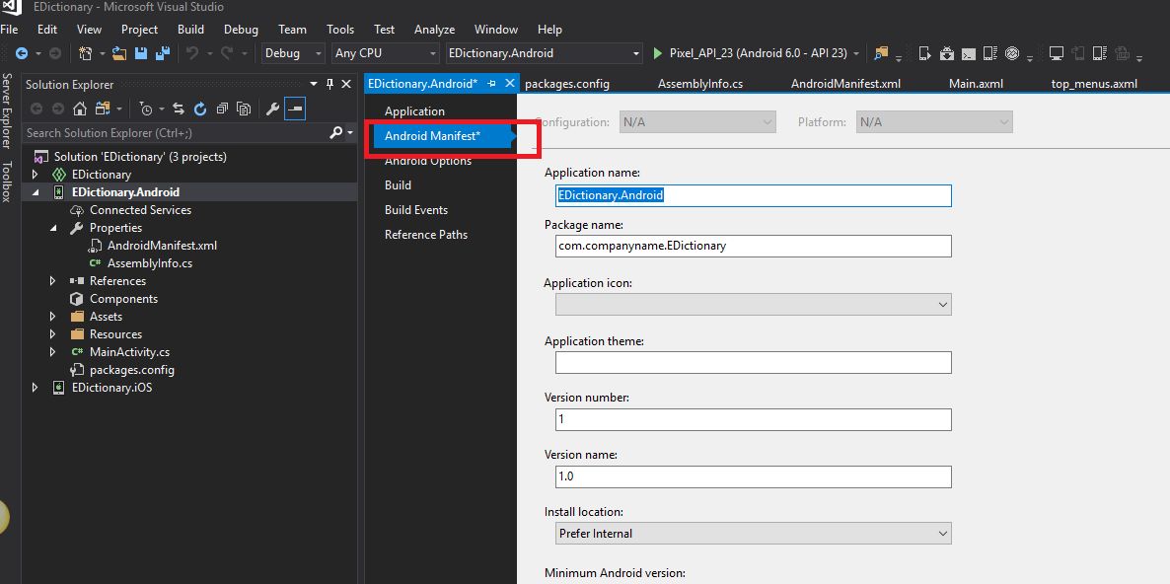Click the Save All toolbar icon
1170x584 pixels.
162,53
